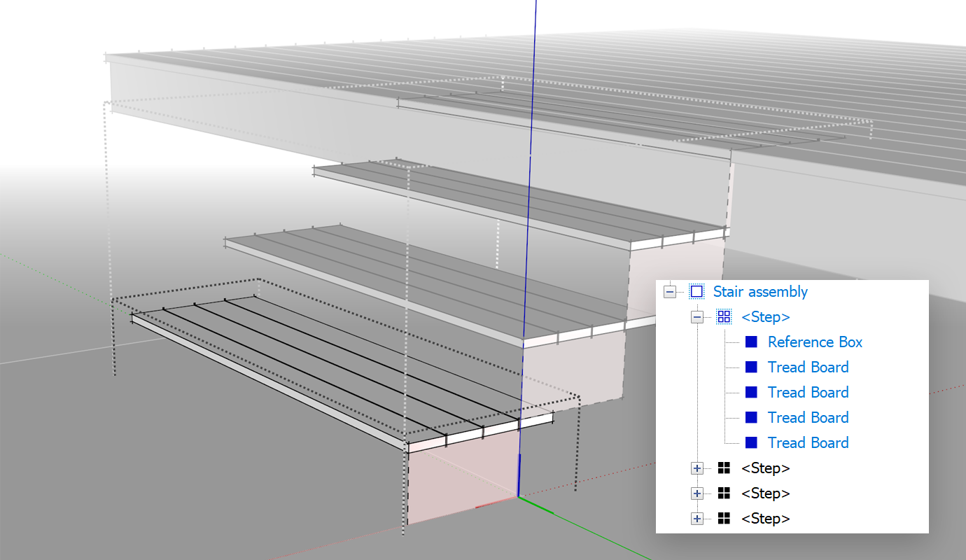Expand the first collapsed <Step> node
Viewport: 966px width, 560px height.
click(x=696, y=468)
